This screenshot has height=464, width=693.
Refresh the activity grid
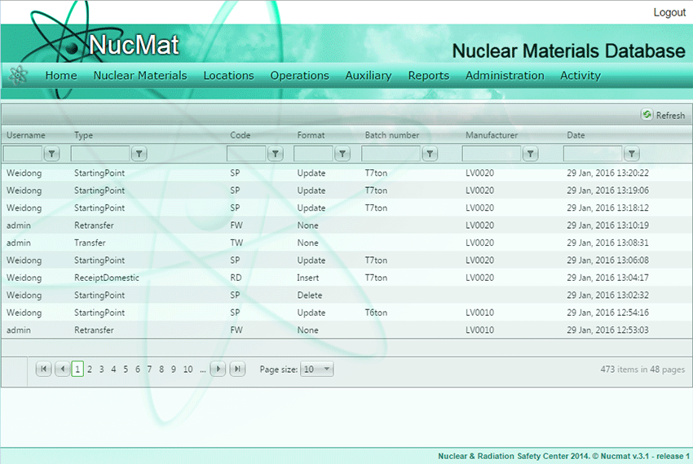click(x=663, y=116)
